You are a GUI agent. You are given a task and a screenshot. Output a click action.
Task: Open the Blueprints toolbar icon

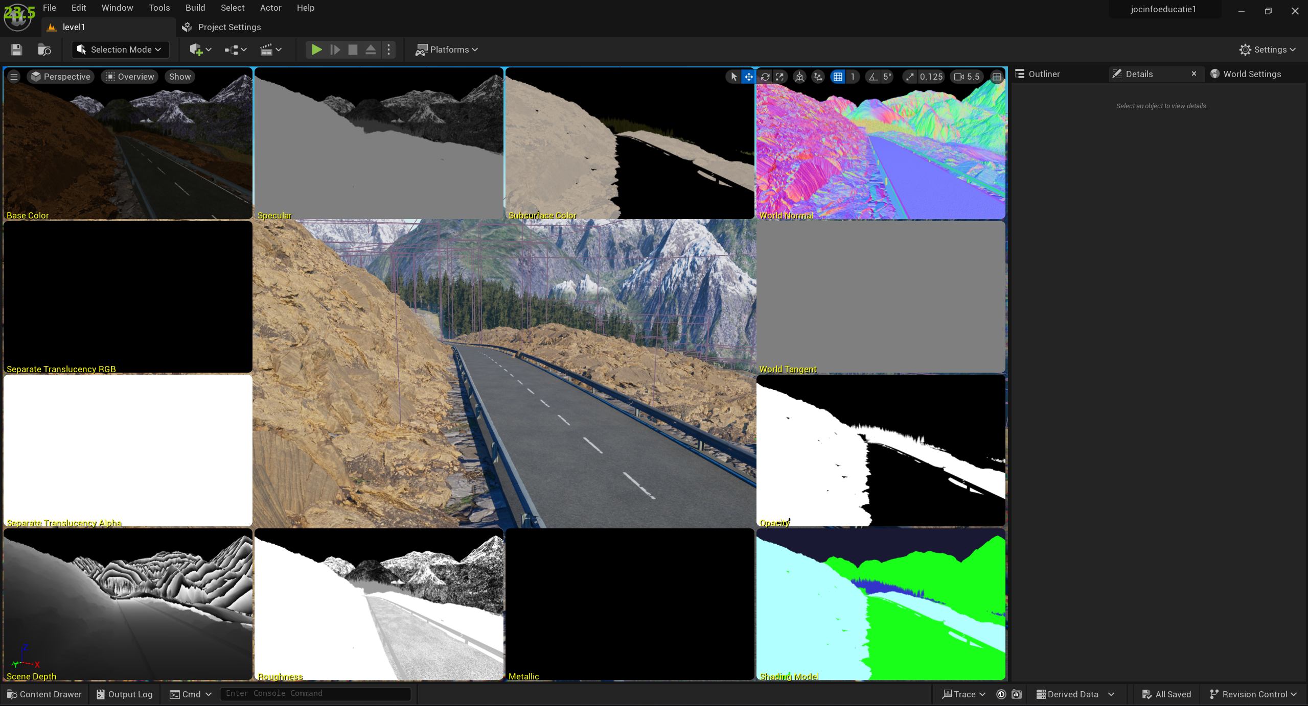231,50
